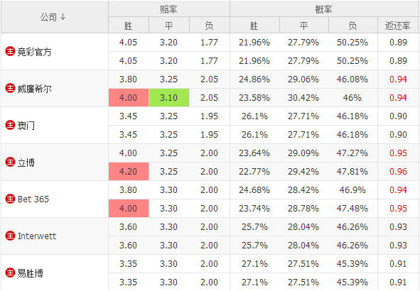
Task: Select the red highlighted 4.20 odds cell
Action: [129, 172]
